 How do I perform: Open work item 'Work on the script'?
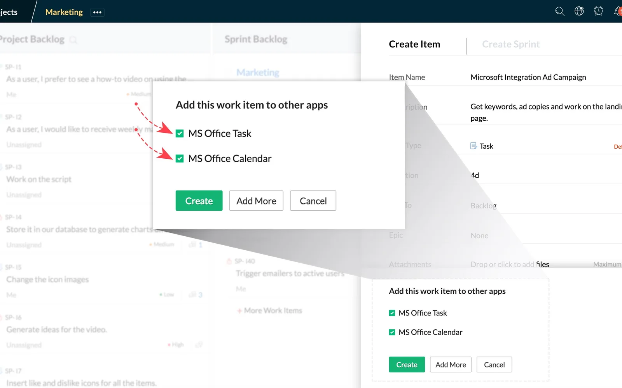tap(39, 179)
